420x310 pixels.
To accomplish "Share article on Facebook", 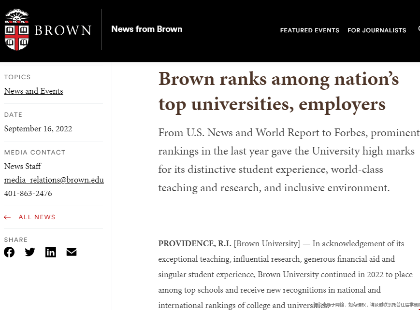I will coord(9,252).
